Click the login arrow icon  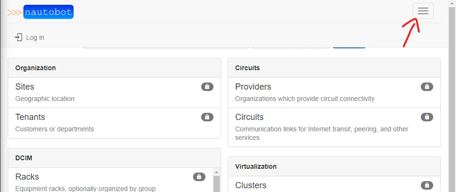pos(19,37)
